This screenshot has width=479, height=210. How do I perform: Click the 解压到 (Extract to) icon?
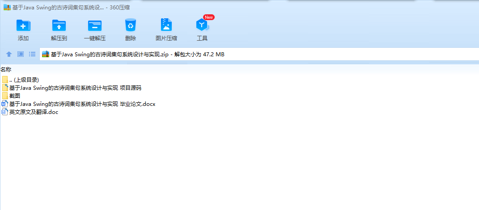(59, 25)
